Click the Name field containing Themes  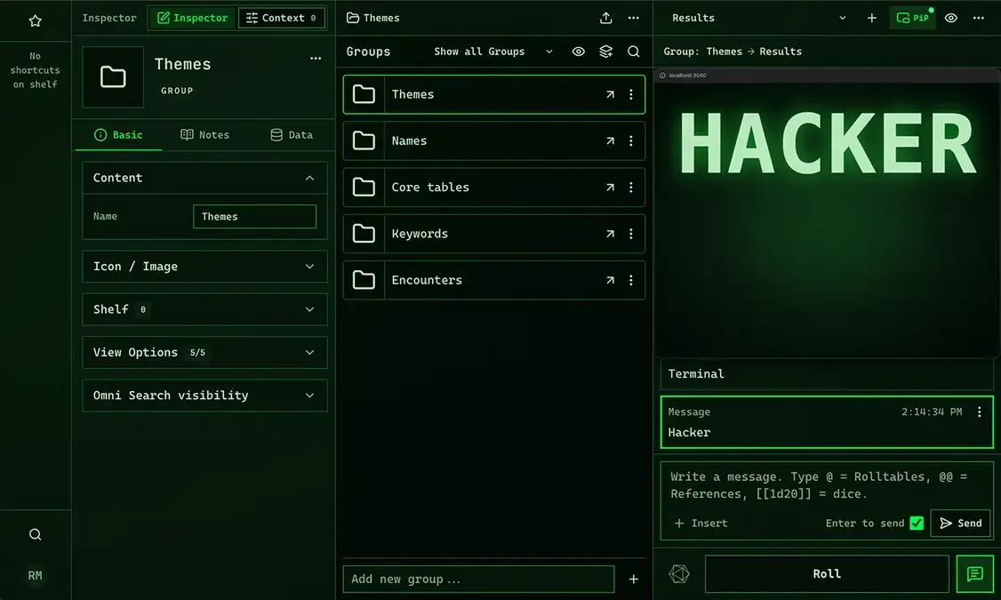point(255,216)
